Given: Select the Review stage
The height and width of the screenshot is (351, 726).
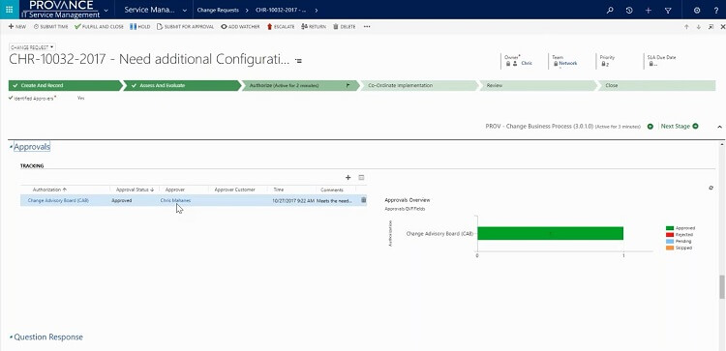Looking at the screenshot, I should point(537,85).
